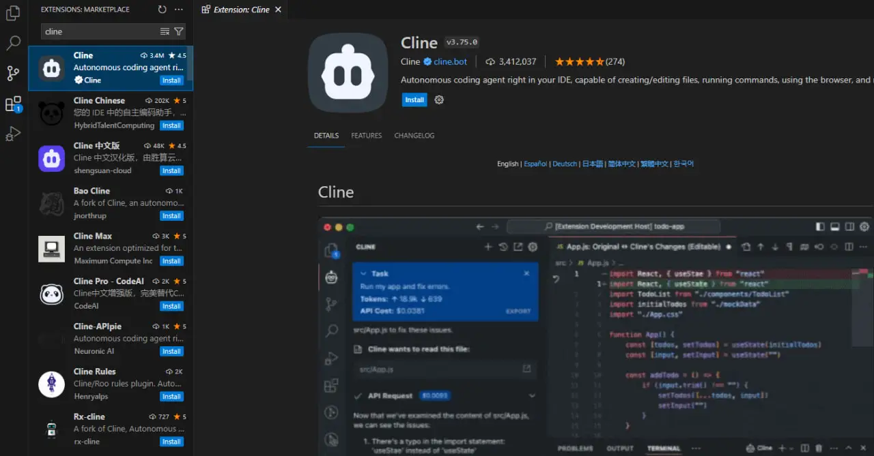This screenshot has width=874, height=456.
Task: Select the Extensions view icon
Action: pyautogui.click(x=13, y=104)
